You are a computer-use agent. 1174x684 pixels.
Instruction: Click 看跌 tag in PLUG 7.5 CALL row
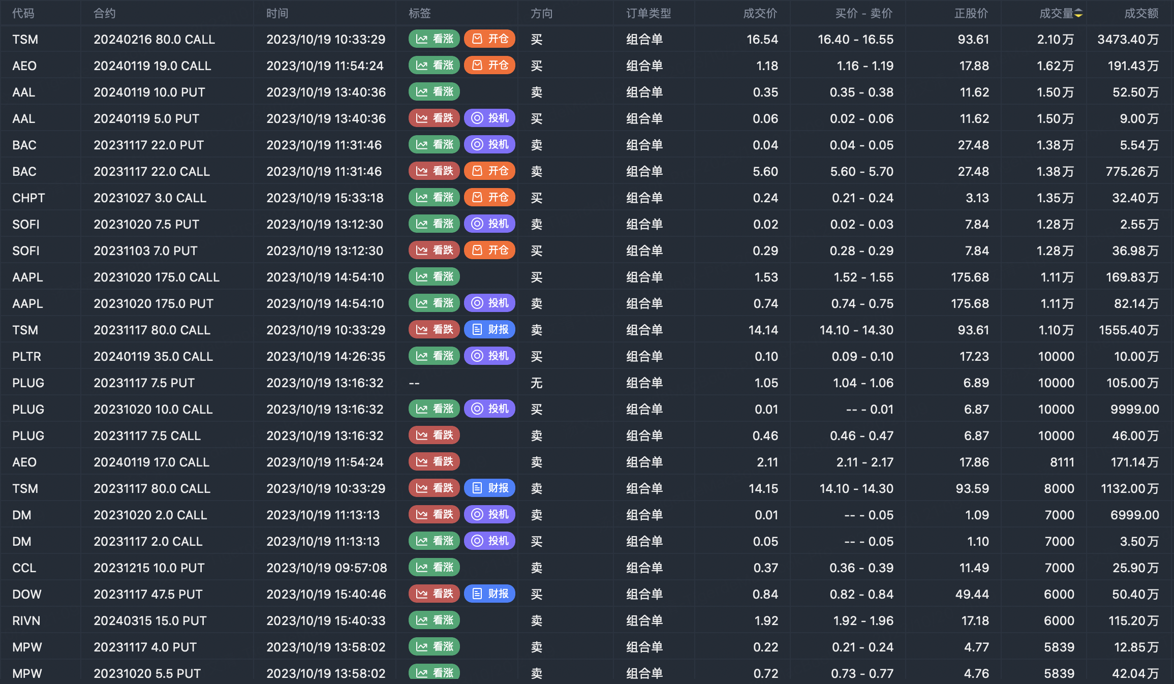[434, 436]
